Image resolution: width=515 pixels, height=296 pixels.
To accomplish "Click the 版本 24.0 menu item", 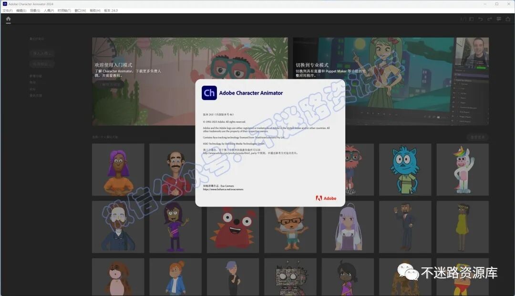I will pos(111,10).
